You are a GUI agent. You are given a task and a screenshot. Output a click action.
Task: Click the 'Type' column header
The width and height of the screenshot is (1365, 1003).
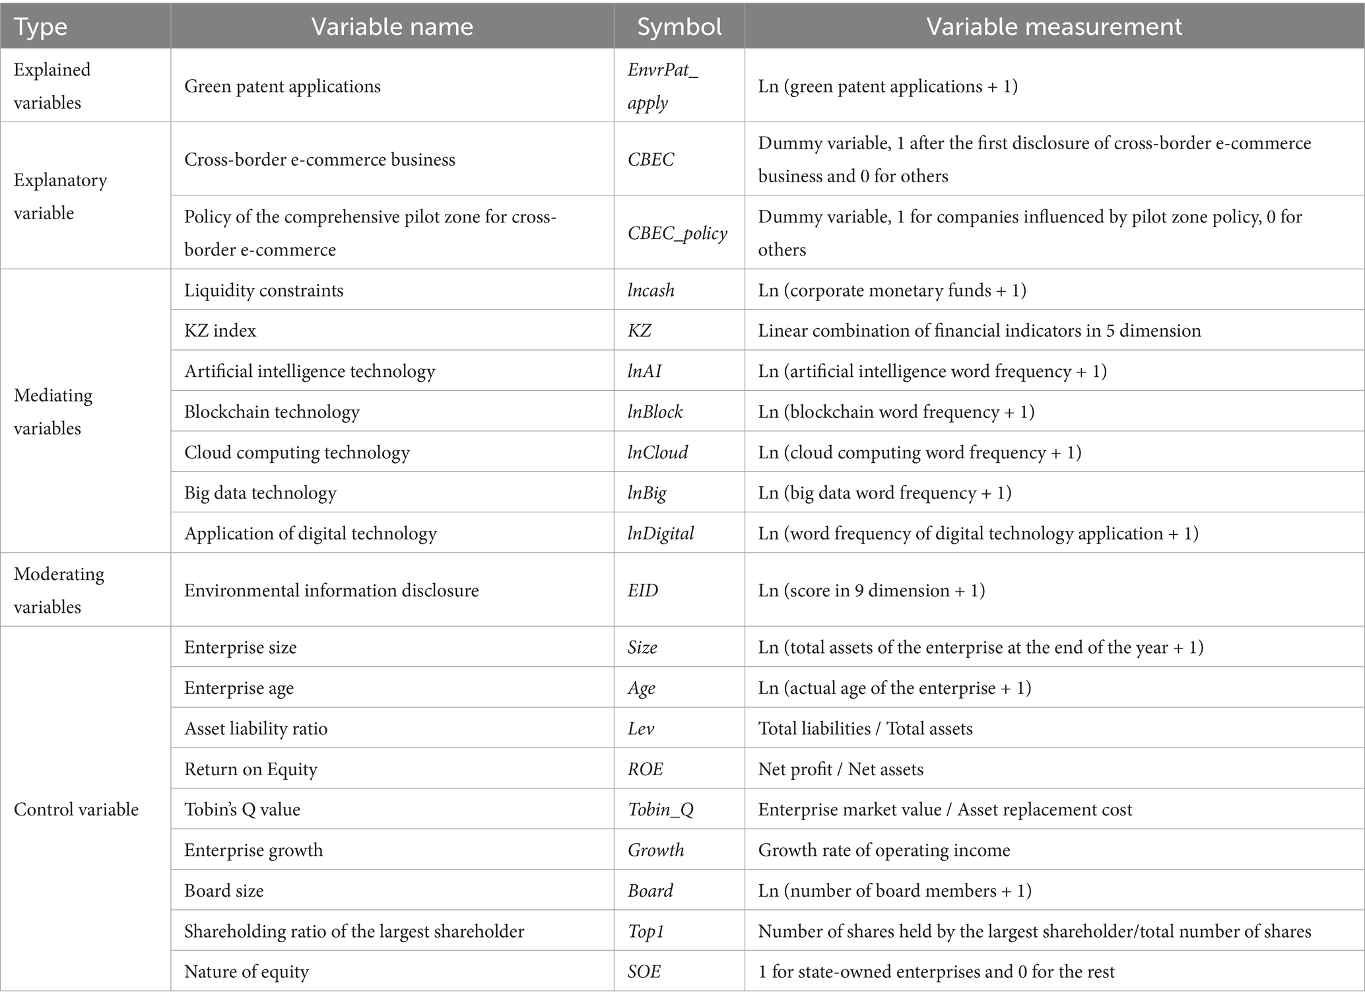(x=41, y=26)
